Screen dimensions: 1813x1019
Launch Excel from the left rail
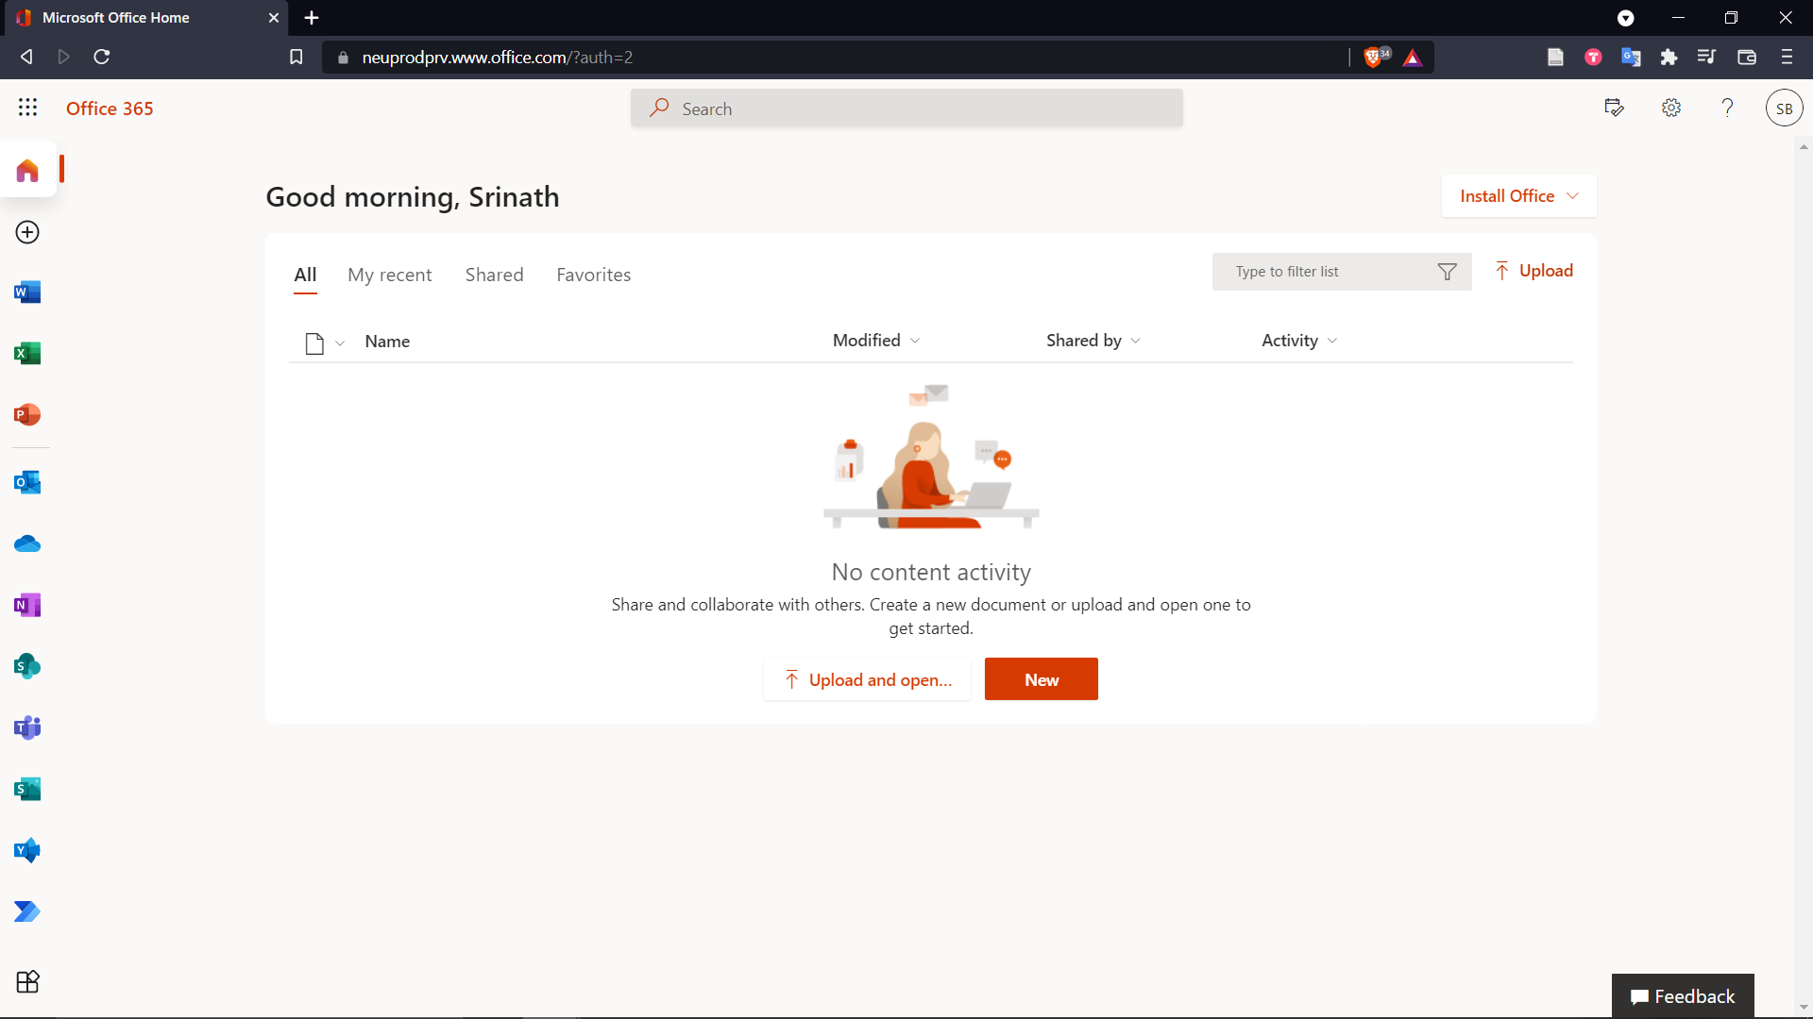(27, 354)
